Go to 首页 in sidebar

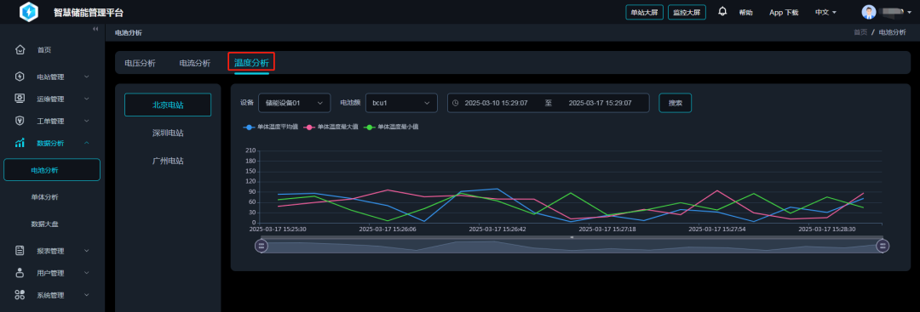(44, 50)
